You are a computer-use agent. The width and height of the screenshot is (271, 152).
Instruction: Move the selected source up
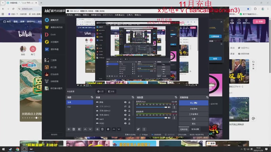click(114, 129)
